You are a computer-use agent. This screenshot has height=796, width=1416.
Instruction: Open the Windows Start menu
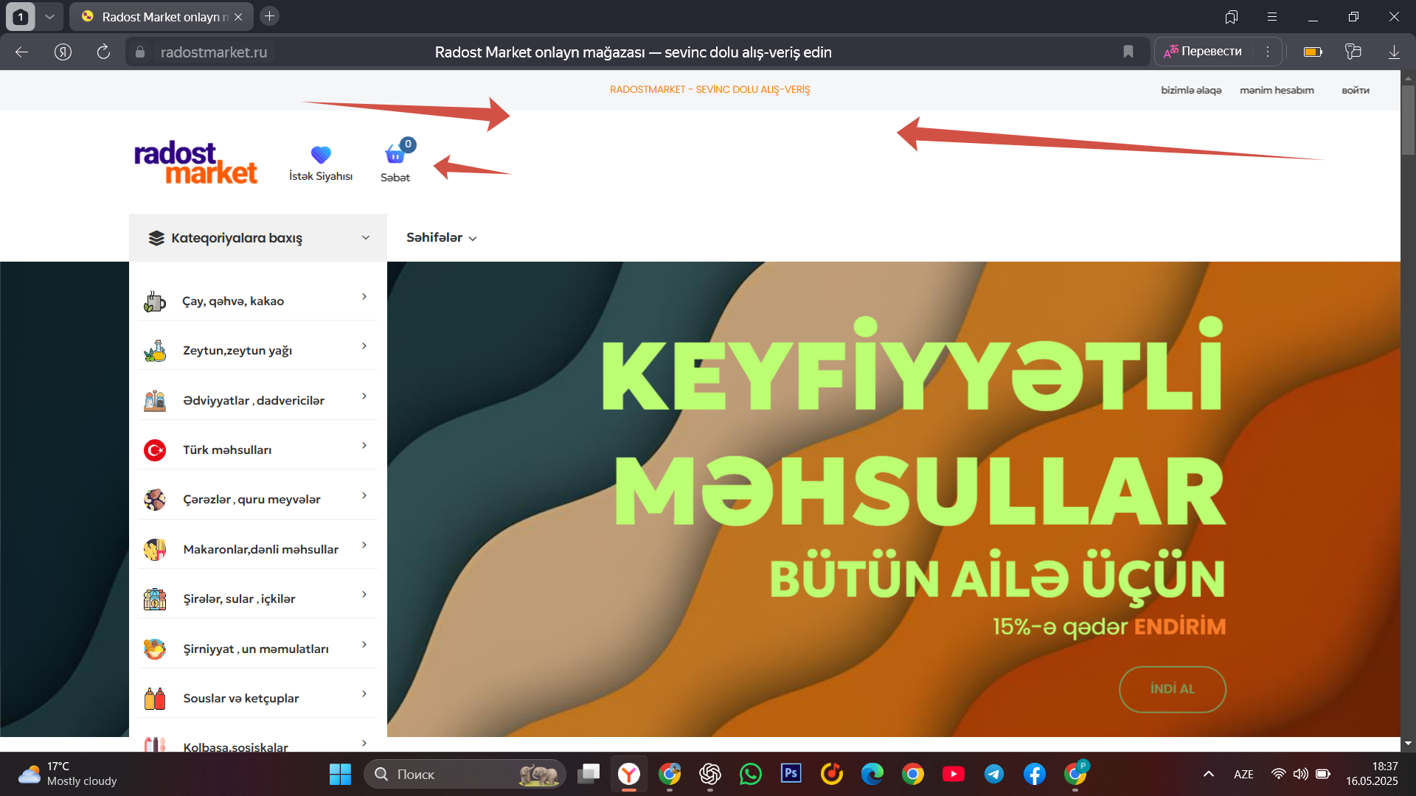pos(340,774)
